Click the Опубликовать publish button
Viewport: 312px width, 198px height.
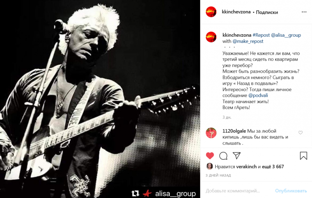[x=291, y=191]
